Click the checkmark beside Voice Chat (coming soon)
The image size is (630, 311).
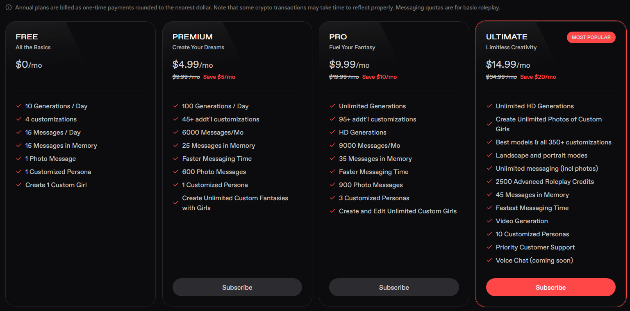click(489, 260)
